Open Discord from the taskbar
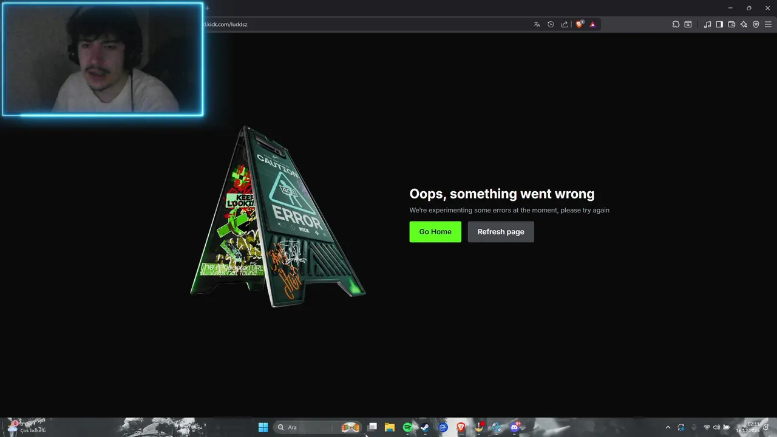Screen dimensions: 777x437 (x=515, y=427)
